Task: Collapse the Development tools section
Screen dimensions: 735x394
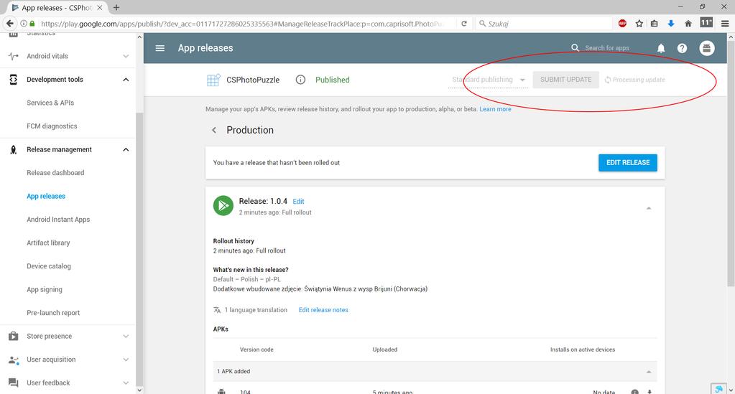Action: pos(126,80)
